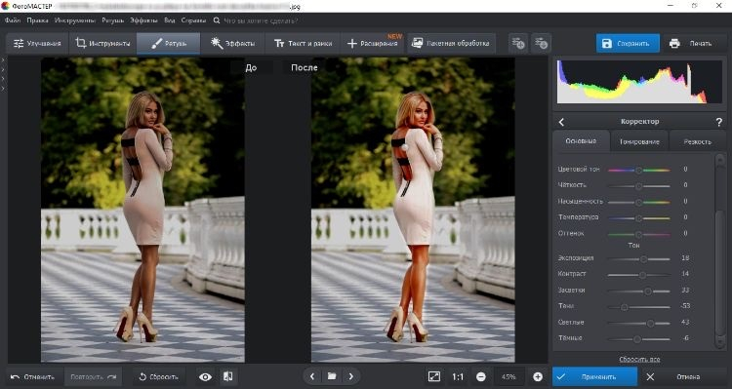Click the fit-to-screen expand icon

[x=433, y=377]
